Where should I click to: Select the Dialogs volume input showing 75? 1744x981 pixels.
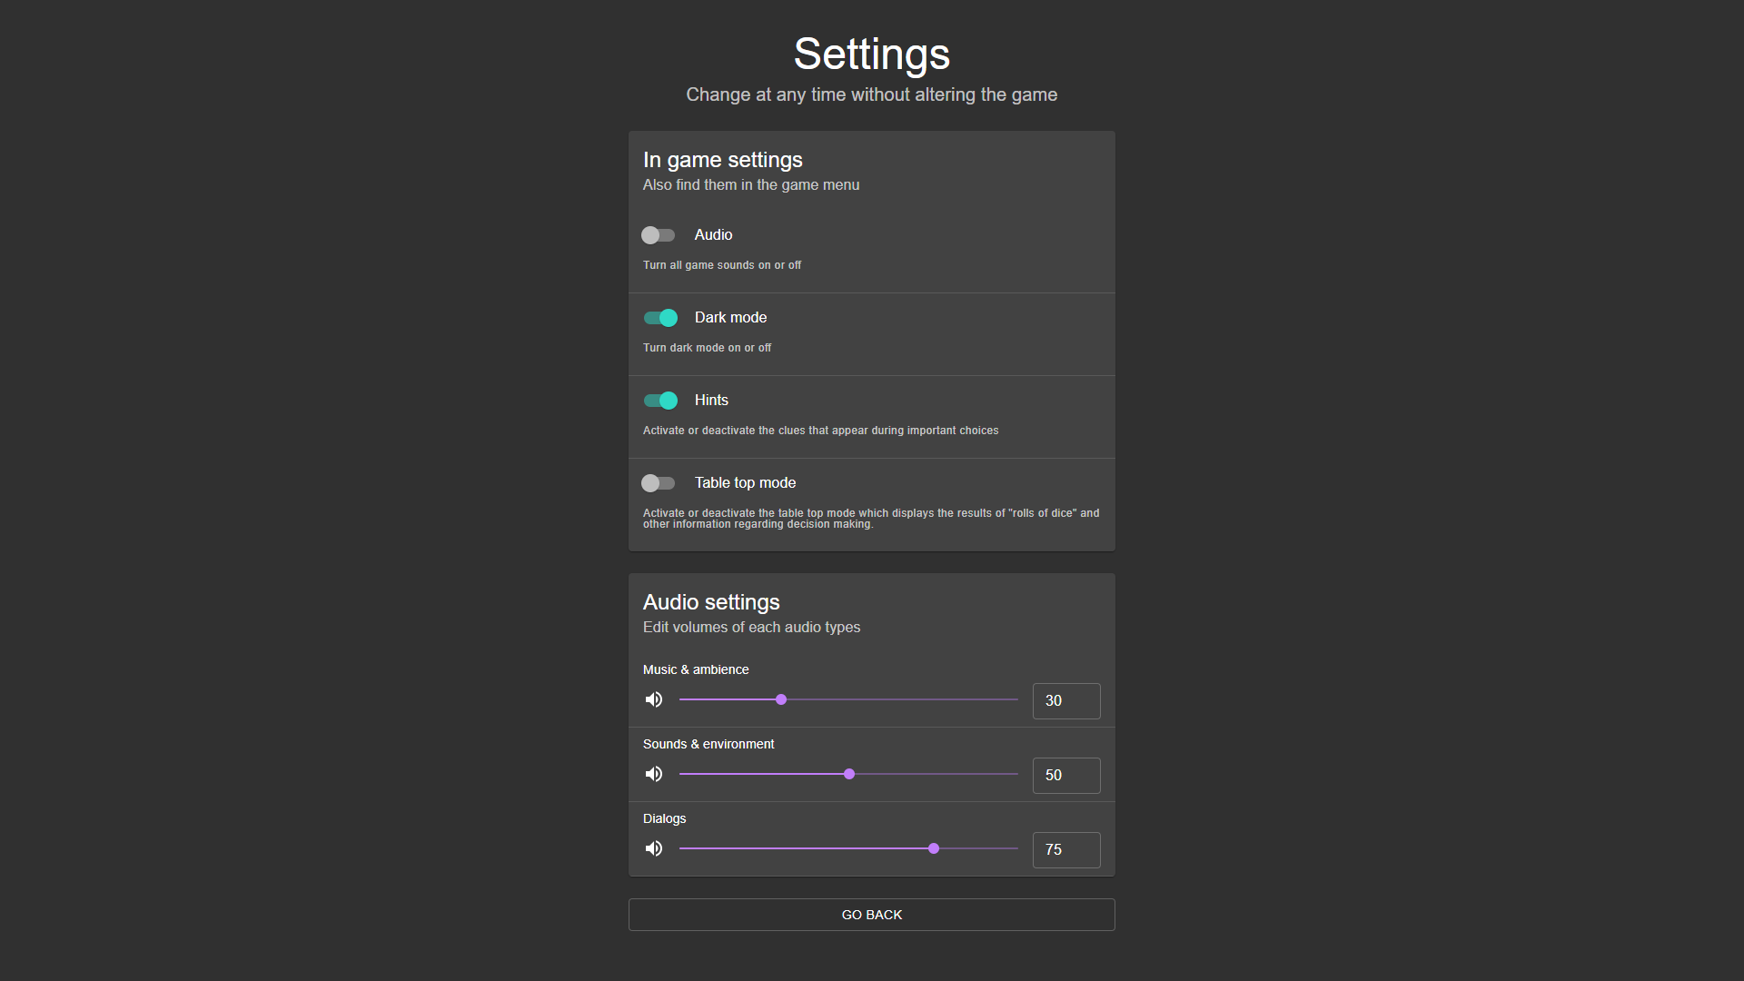click(1066, 849)
